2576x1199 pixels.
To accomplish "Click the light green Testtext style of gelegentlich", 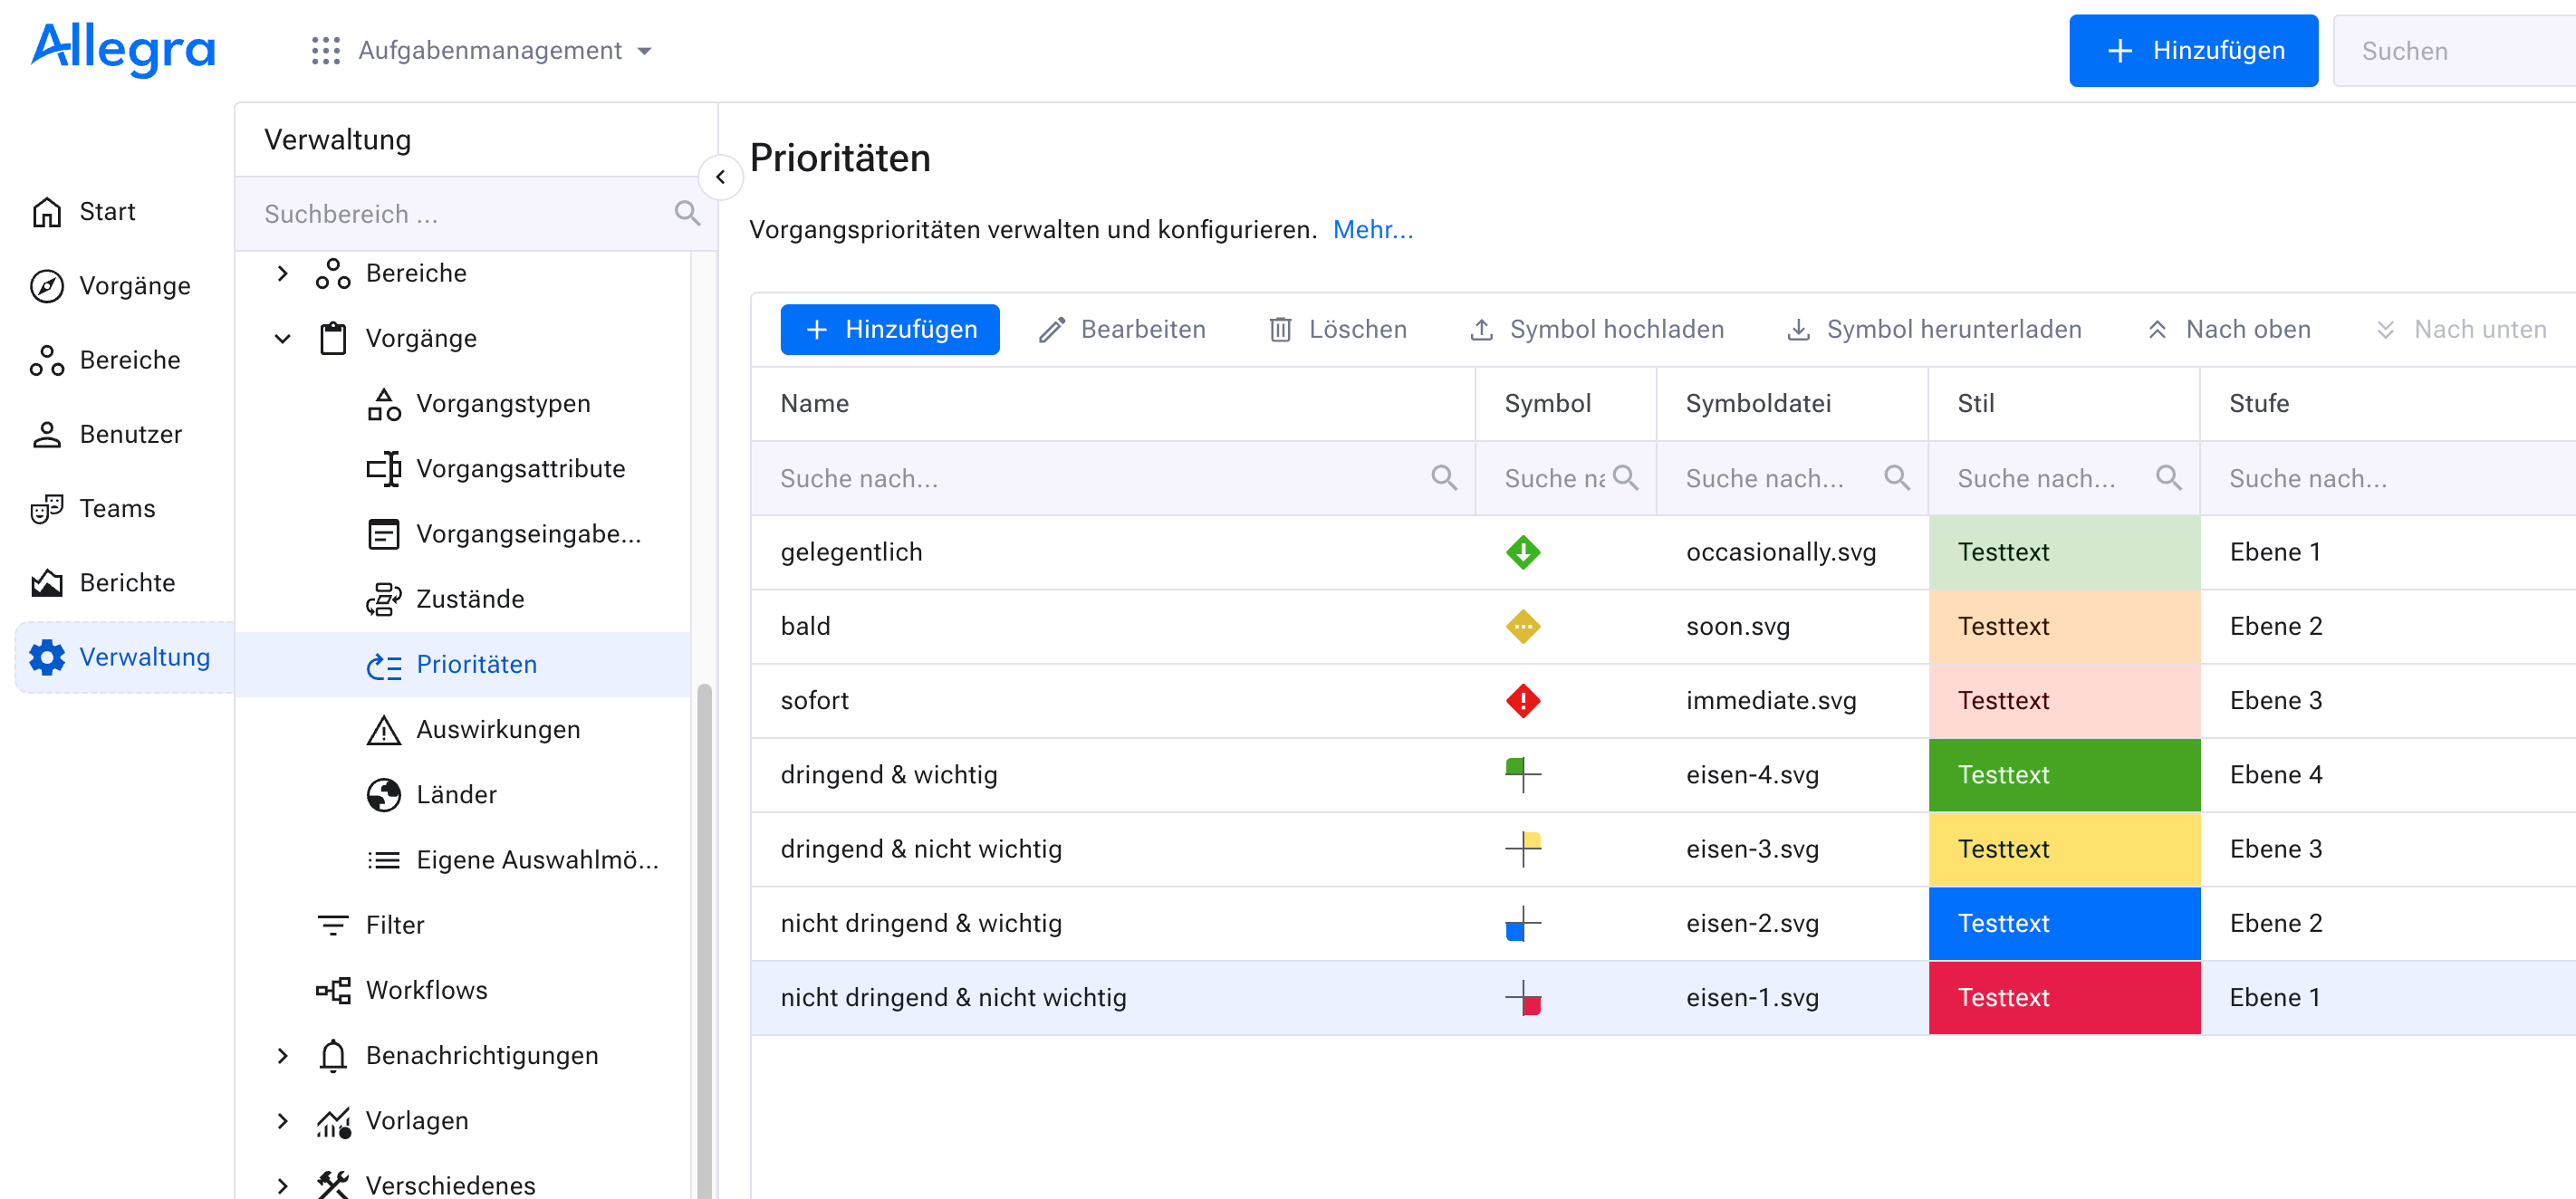I will tap(2064, 552).
